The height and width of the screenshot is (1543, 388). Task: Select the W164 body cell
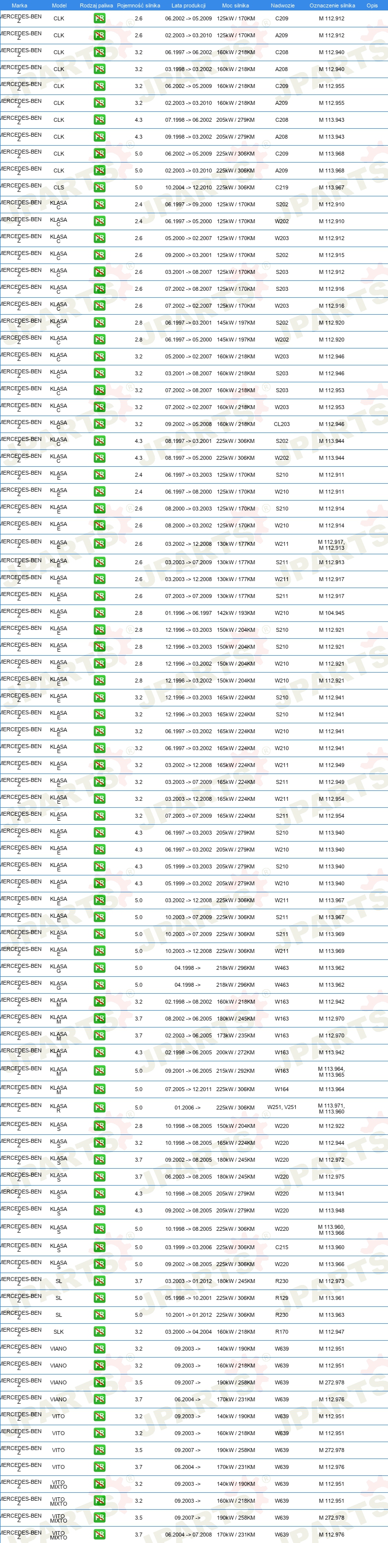coord(282,1089)
